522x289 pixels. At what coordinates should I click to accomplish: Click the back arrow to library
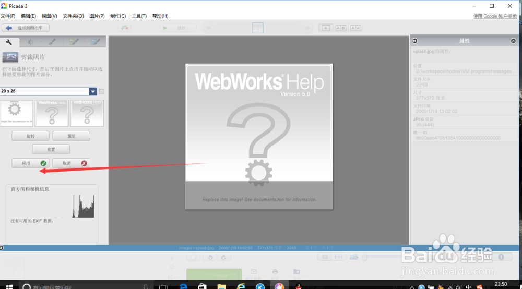click(25, 28)
